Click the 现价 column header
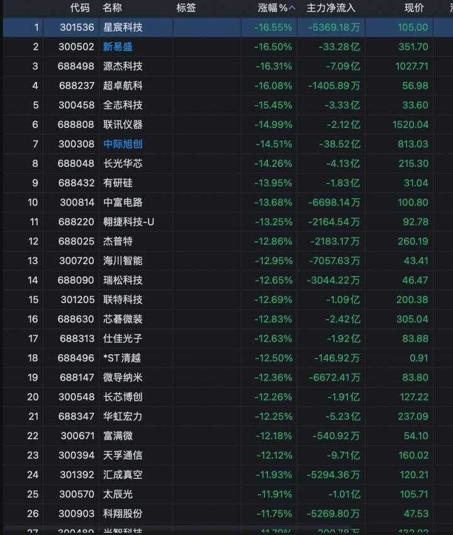The image size is (453, 535). (414, 8)
